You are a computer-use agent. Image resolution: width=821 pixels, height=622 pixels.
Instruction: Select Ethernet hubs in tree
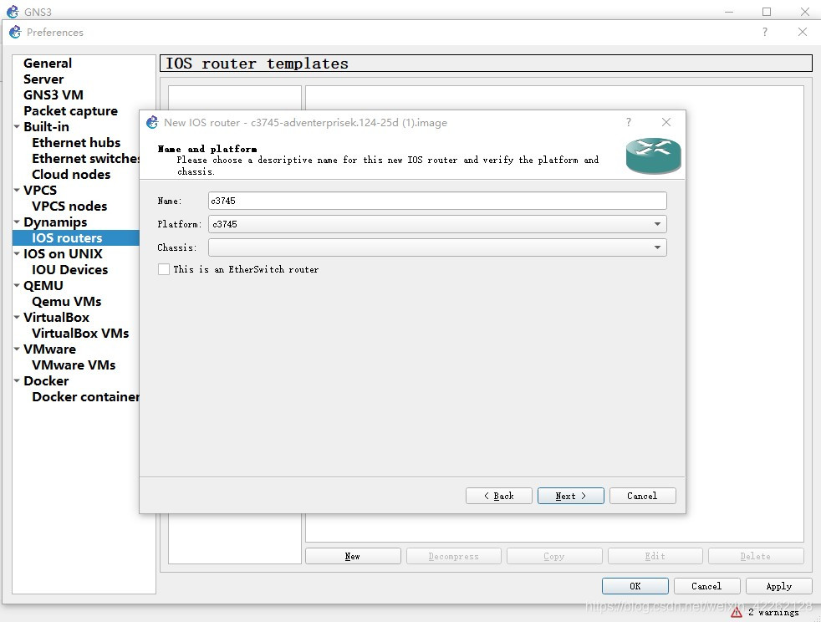(76, 142)
